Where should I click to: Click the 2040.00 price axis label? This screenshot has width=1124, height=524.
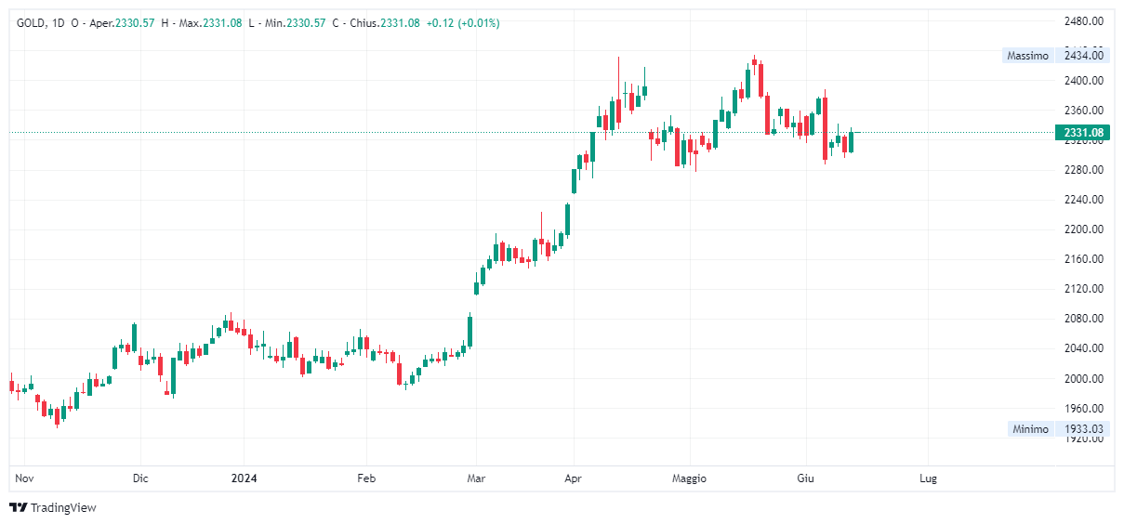point(1084,348)
